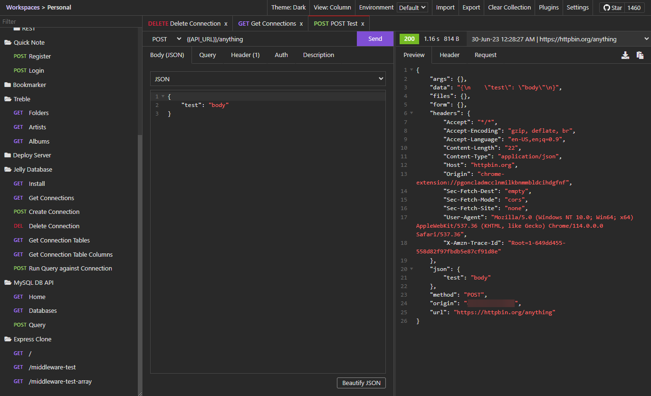Collapse line 1 fold arrow in body editor
This screenshot has width=651, height=396.
coord(163,97)
